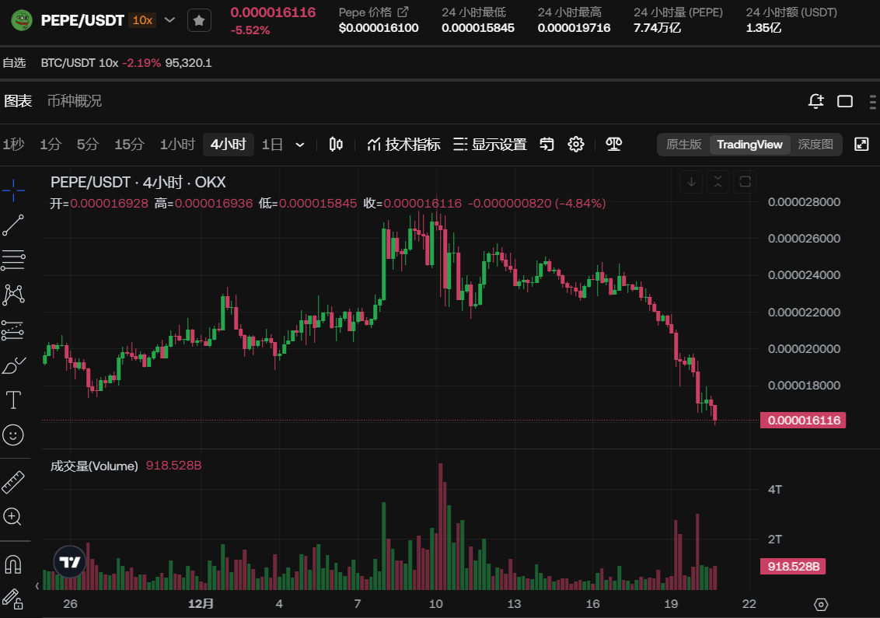This screenshot has width=880, height=618.
Task: Switch to 原生版 chart view
Action: click(x=684, y=145)
